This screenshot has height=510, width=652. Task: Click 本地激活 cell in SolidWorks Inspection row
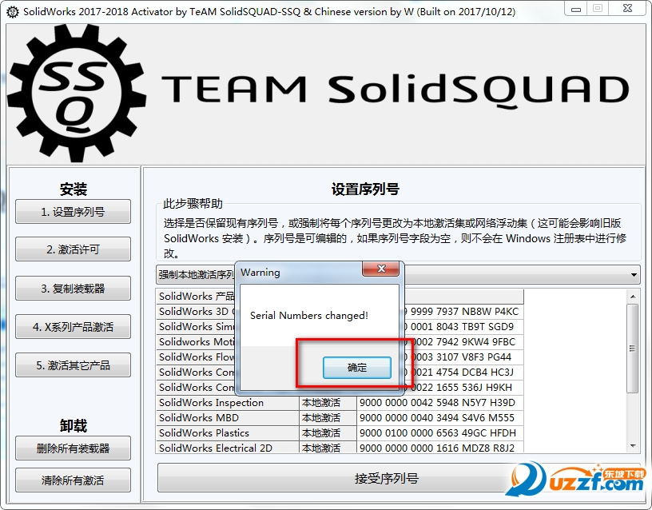328,403
